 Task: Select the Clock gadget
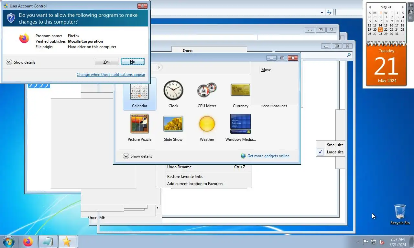coord(173,94)
